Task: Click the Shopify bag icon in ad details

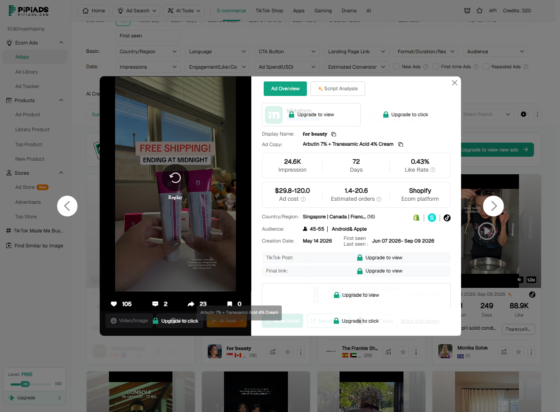Action: 416,217
